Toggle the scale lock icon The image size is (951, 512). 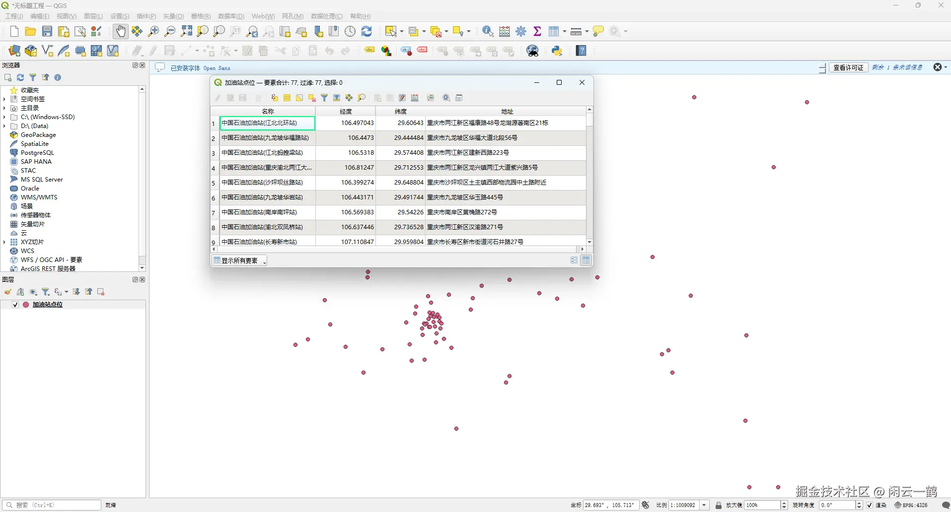point(719,505)
